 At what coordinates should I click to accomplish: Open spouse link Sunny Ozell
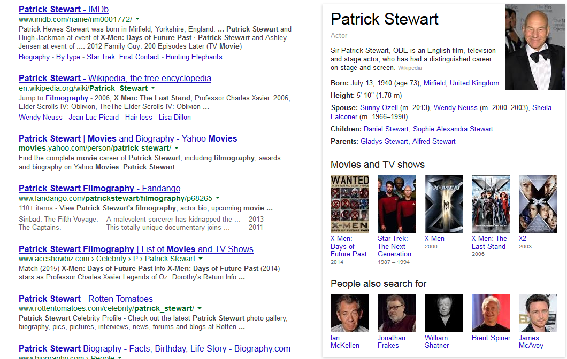pyautogui.click(x=379, y=107)
